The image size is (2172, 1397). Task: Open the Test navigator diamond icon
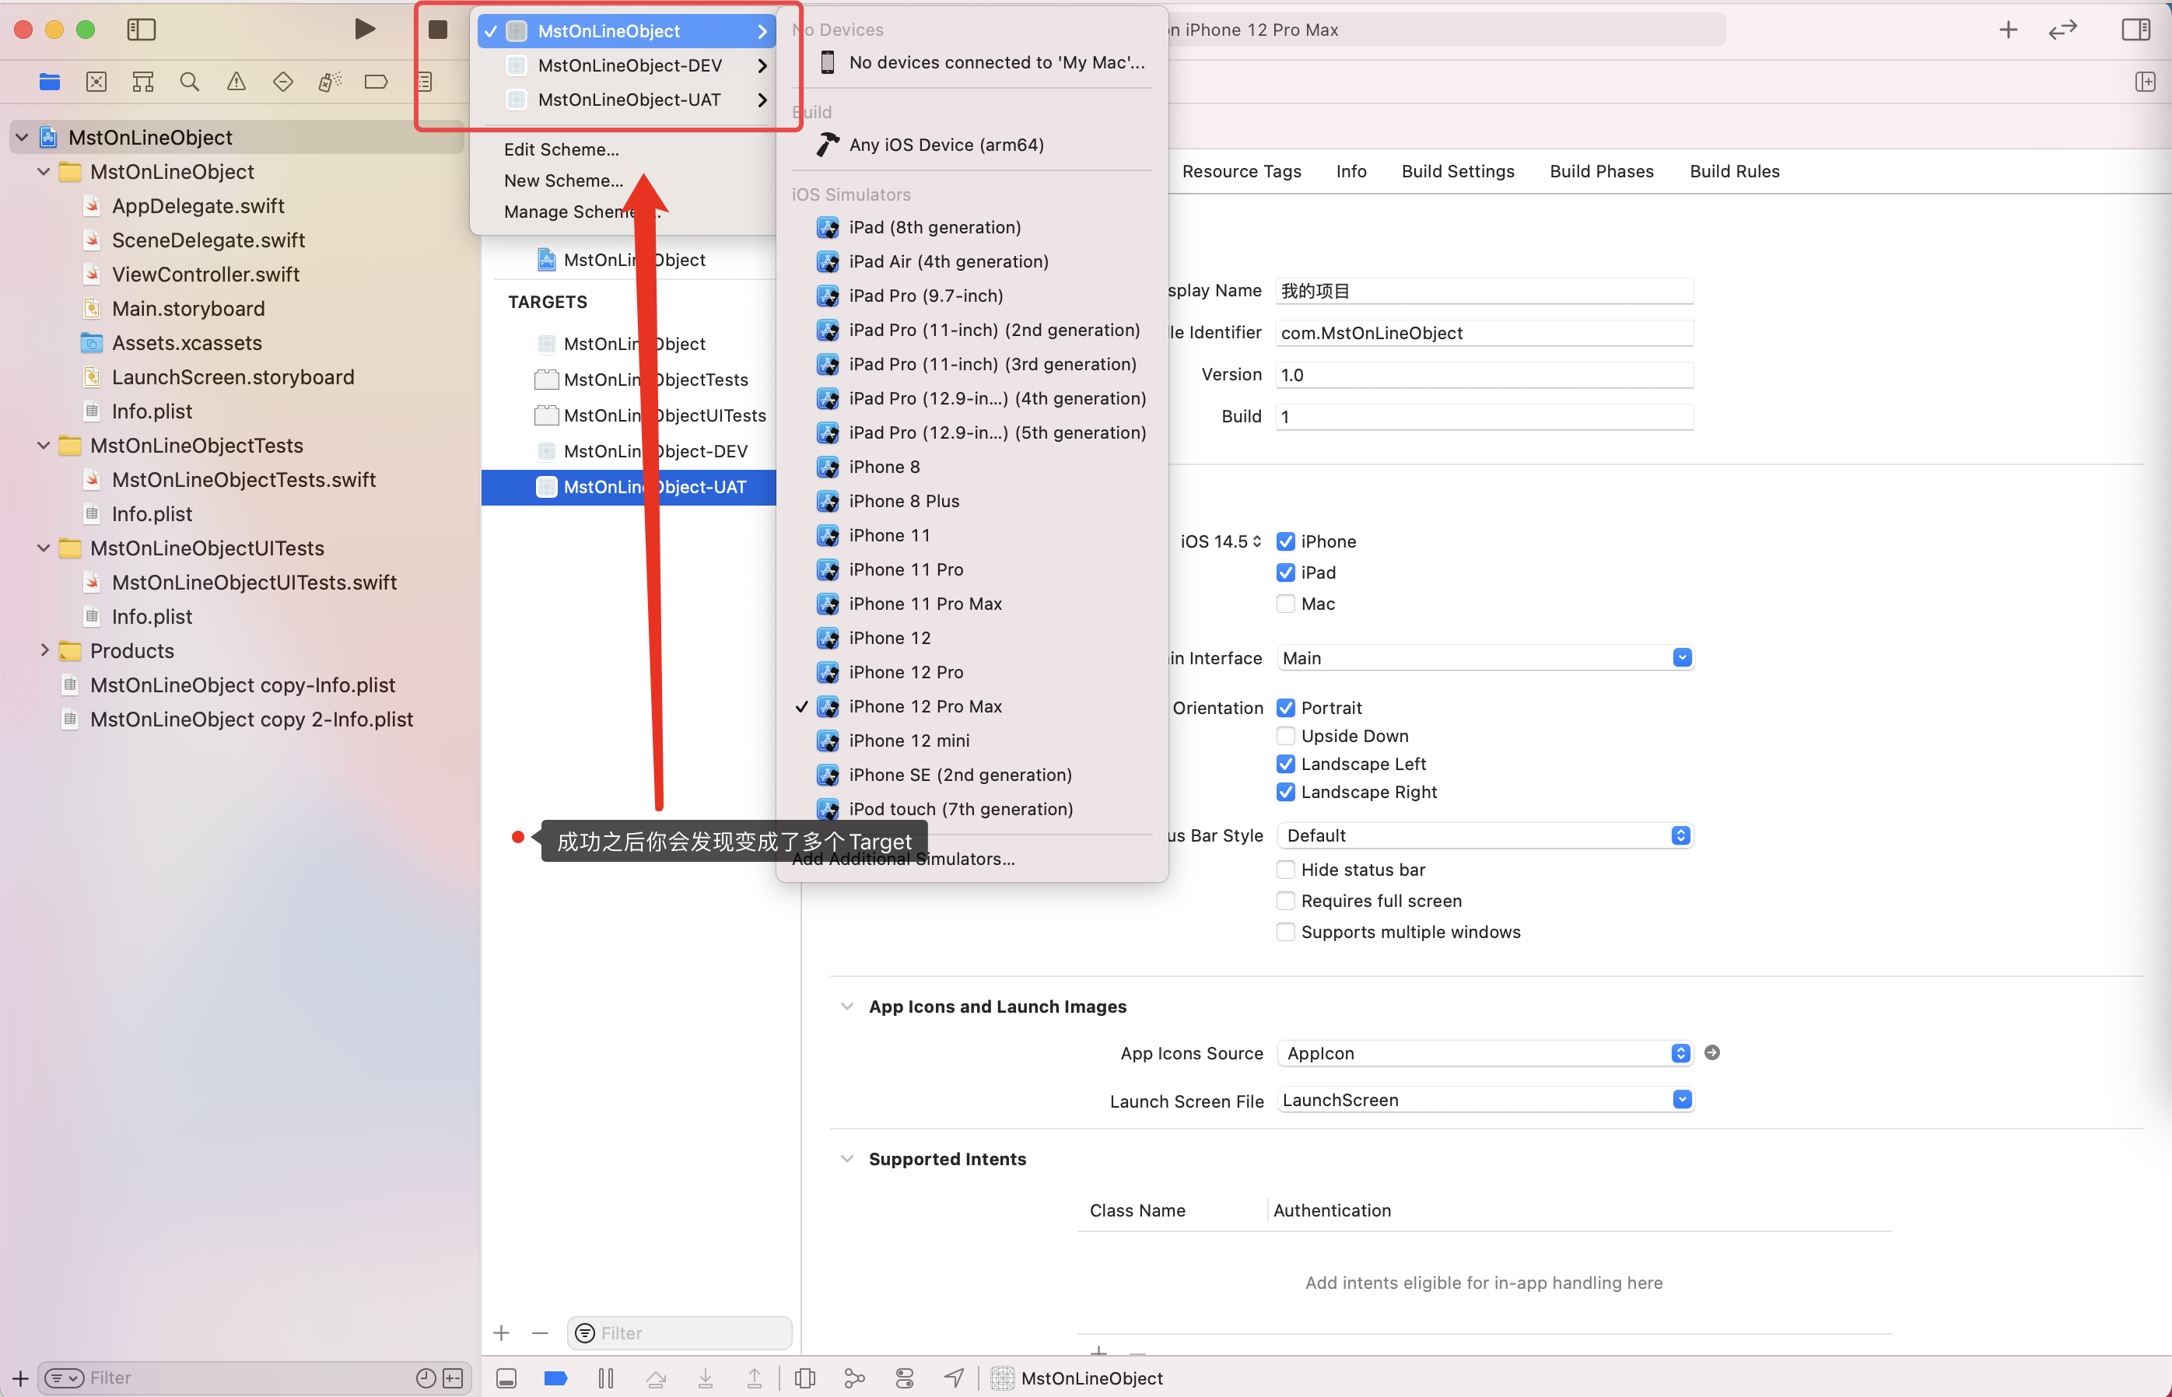coord(283,82)
